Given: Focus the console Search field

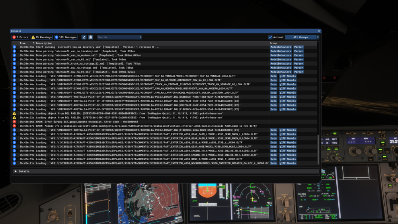Looking at the screenshot, I should (118, 37).
